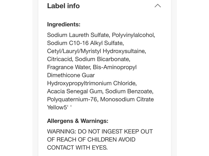209x156 pixels.
Task: Click the Fragrance Water text
Action: (69, 67)
